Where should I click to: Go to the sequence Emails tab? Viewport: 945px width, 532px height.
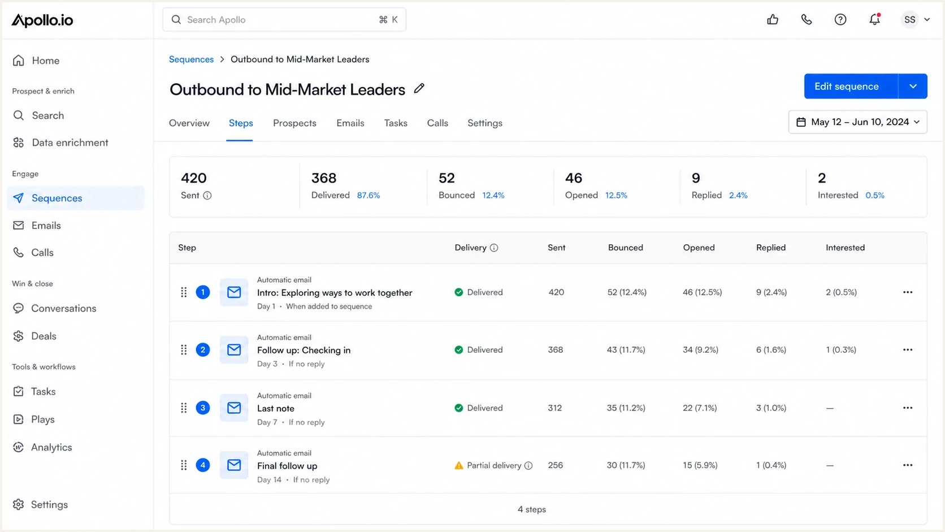coord(350,123)
